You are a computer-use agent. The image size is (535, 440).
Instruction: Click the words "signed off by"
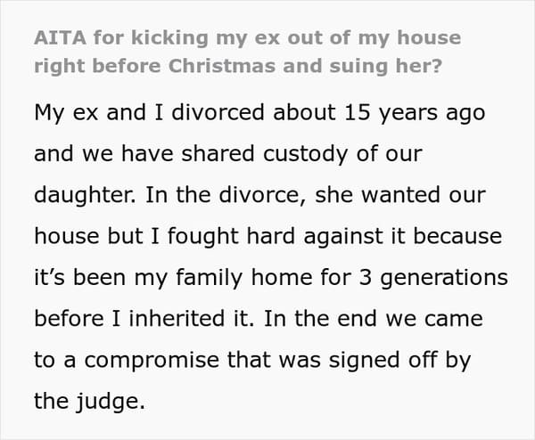coord(399,360)
